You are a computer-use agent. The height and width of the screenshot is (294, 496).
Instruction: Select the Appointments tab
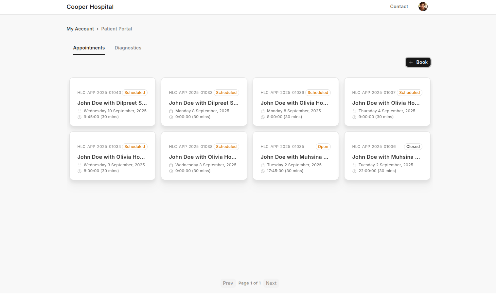click(89, 48)
